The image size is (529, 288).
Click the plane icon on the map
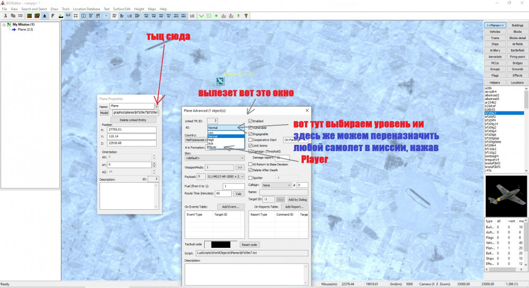coord(220,81)
